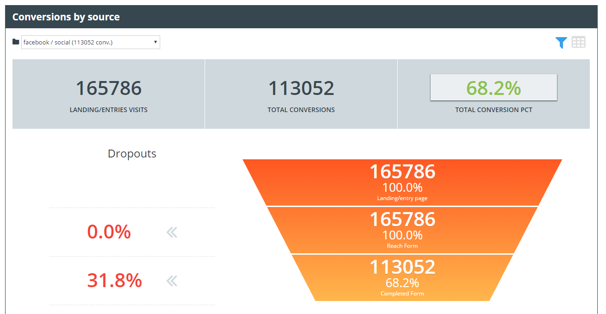
Task: Click the double chevron next to 31.8% dropout
Action: coord(172,281)
